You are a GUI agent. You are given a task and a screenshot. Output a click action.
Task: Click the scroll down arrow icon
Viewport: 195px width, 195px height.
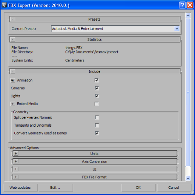tap(188, 178)
